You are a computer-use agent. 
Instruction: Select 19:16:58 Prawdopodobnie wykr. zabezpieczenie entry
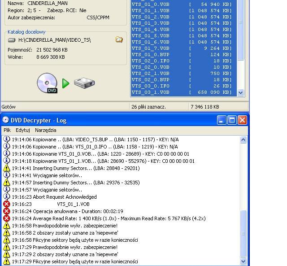65,226
